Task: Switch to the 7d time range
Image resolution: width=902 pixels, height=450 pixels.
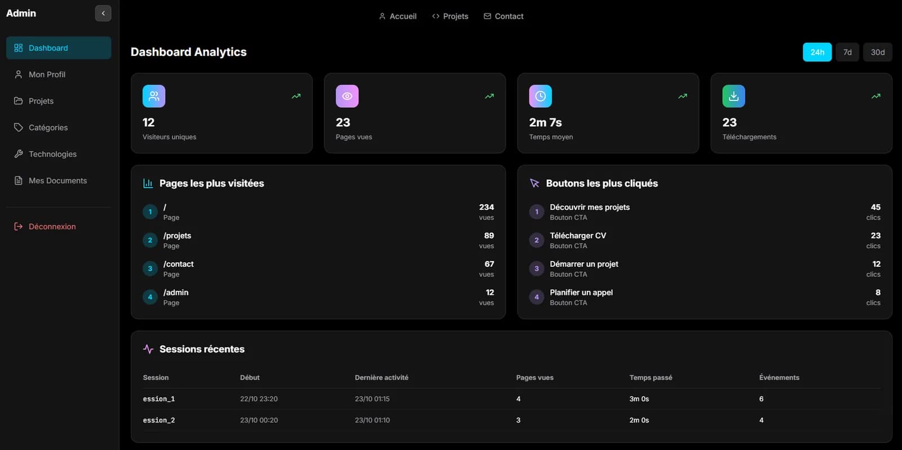Action: [x=847, y=52]
